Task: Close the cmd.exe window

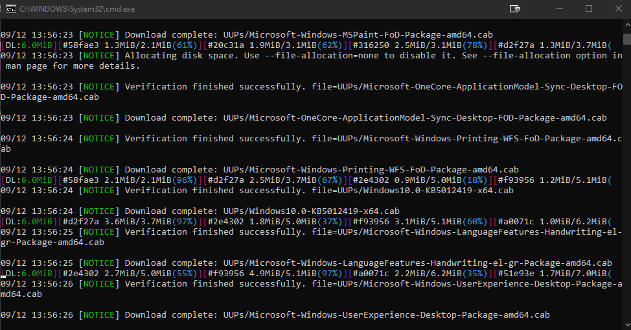Action: 619,9
